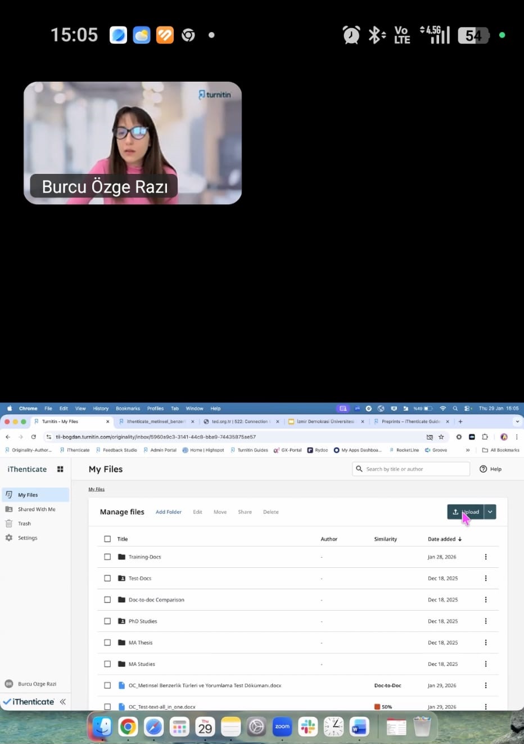Click the Add Folder link
This screenshot has width=524, height=744.
click(x=168, y=512)
